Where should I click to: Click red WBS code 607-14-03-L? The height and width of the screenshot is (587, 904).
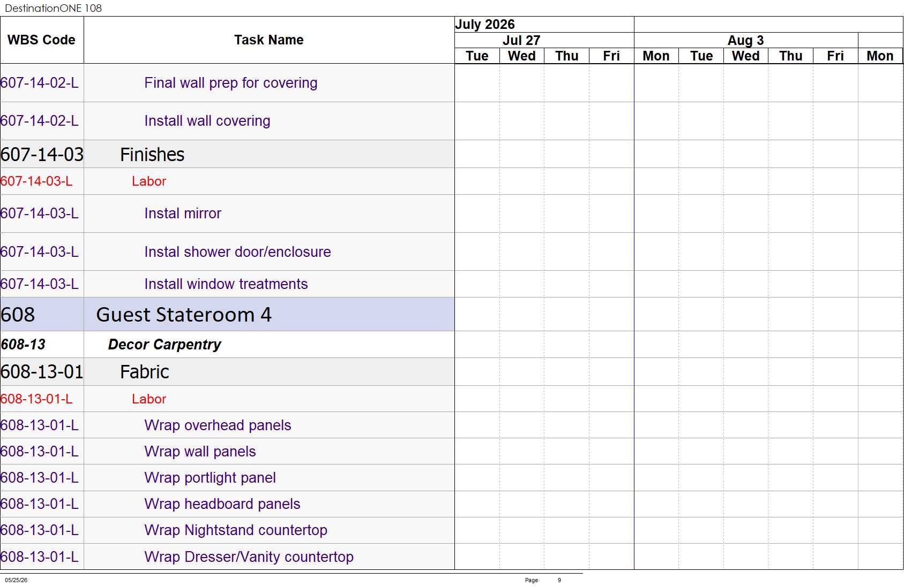36,181
